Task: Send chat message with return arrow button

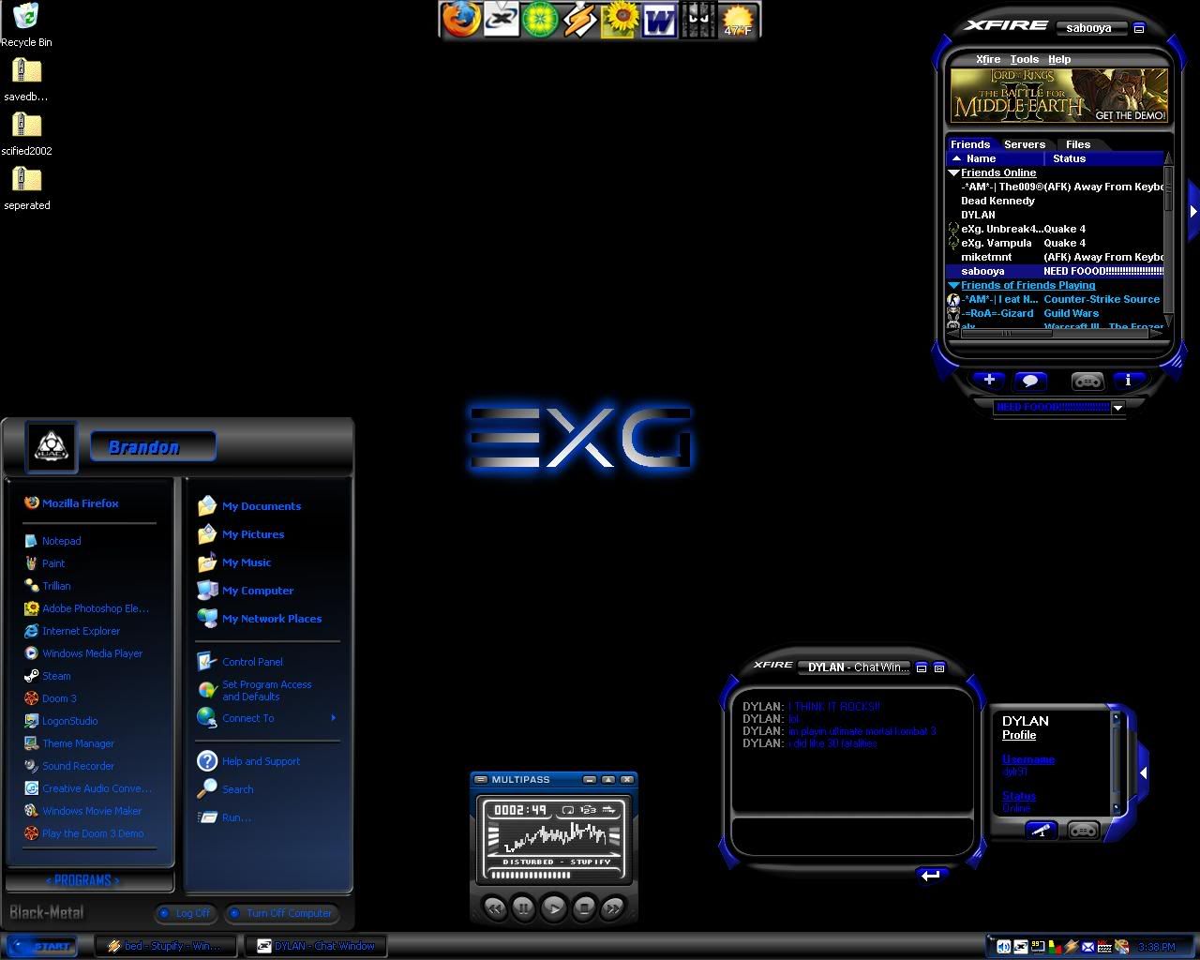Action: click(931, 874)
